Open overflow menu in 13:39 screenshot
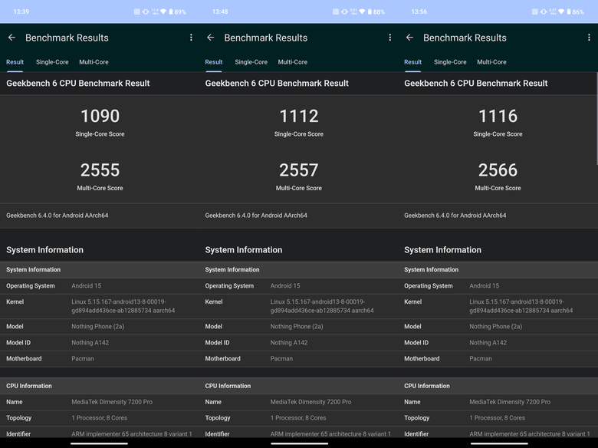 tap(191, 38)
